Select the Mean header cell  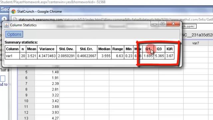pos(32,49)
